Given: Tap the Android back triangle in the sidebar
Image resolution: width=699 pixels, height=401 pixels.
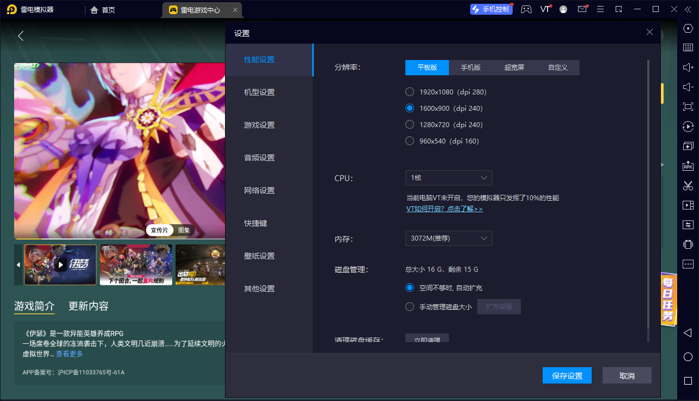Looking at the screenshot, I should (x=688, y=333).
